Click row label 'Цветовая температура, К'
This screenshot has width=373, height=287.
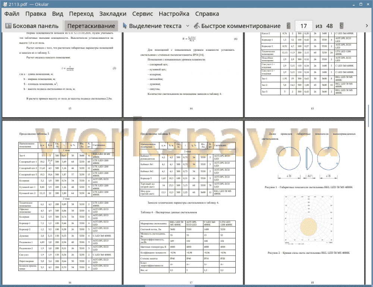(x=153, y=247)
